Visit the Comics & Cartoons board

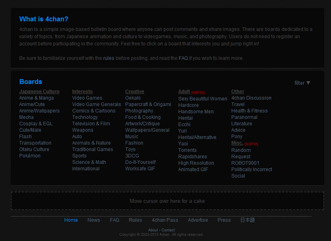94,111
